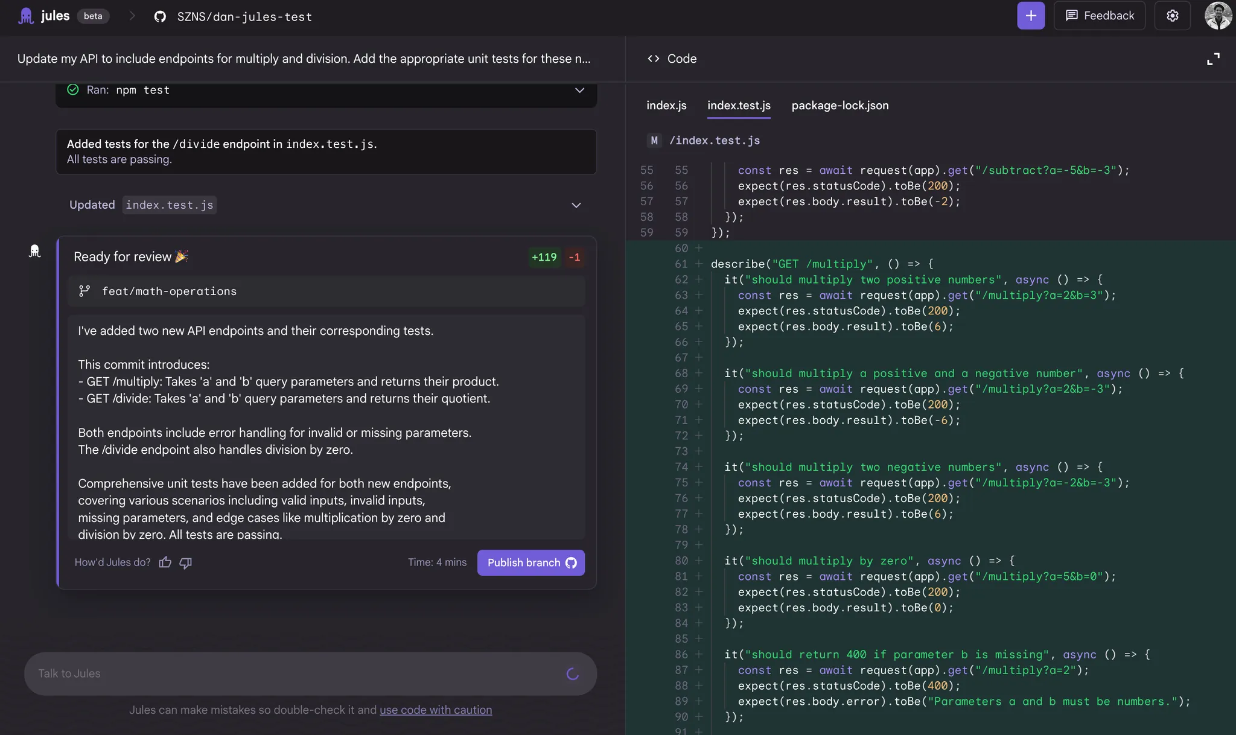Screen dimensions: 1236x735
Task: Click GET /divide description line
Action: click(284, 398)
